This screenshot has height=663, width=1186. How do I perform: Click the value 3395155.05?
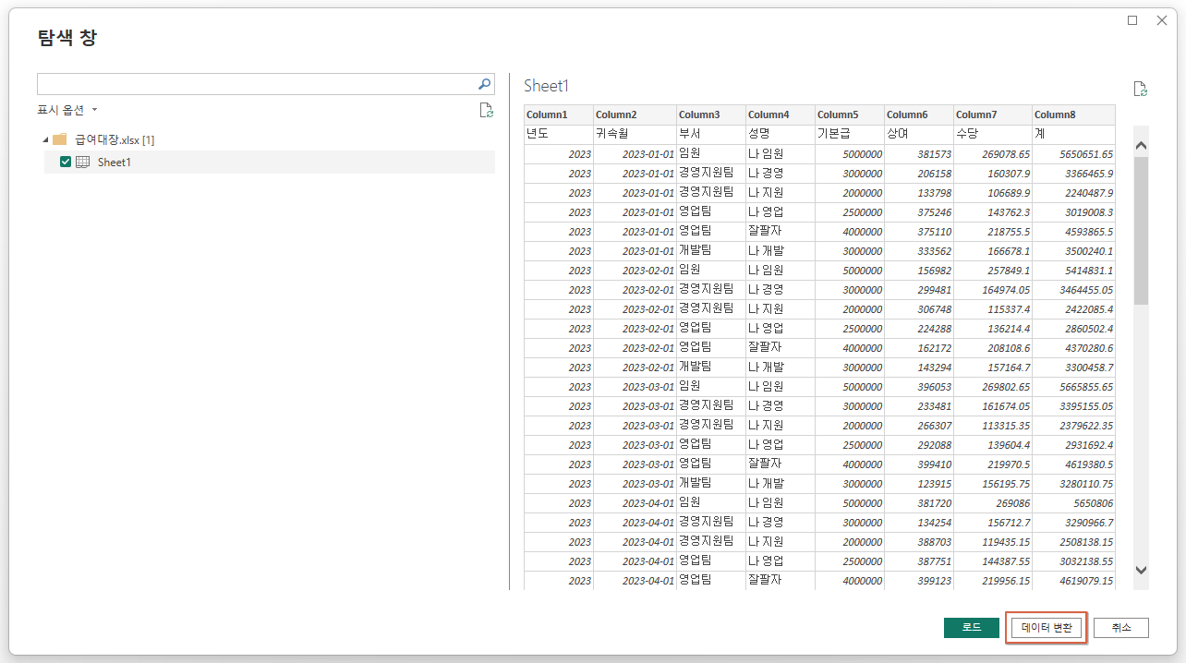point(1085,406)
